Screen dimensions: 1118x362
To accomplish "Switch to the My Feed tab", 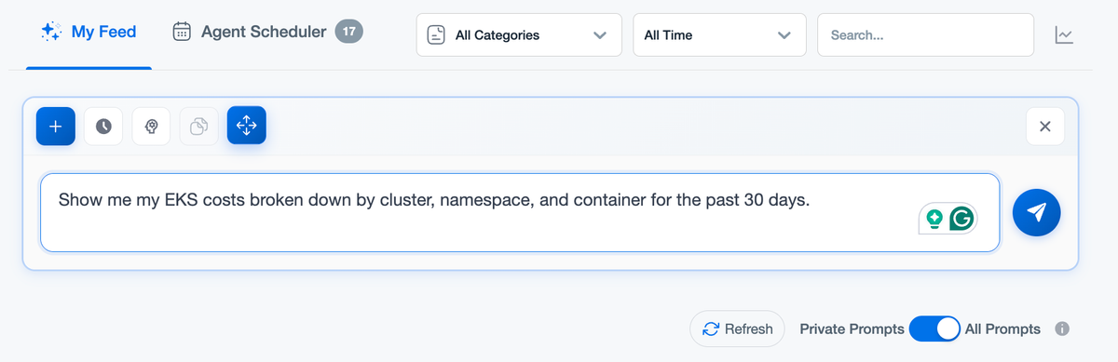I will tap(89, 33).
